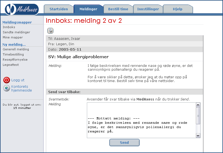Switch to the Meldinger tab

(88, 9)
